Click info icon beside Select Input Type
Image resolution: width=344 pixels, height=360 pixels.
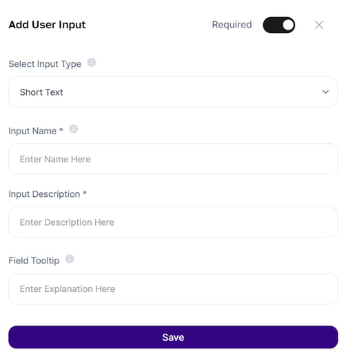coord(91,63)
